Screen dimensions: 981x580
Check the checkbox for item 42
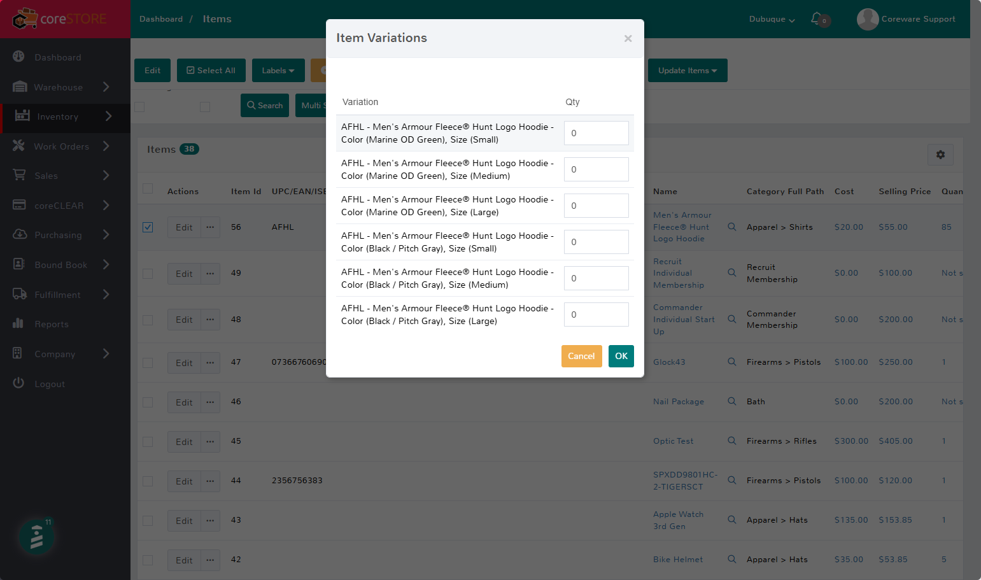pos(148,560)
